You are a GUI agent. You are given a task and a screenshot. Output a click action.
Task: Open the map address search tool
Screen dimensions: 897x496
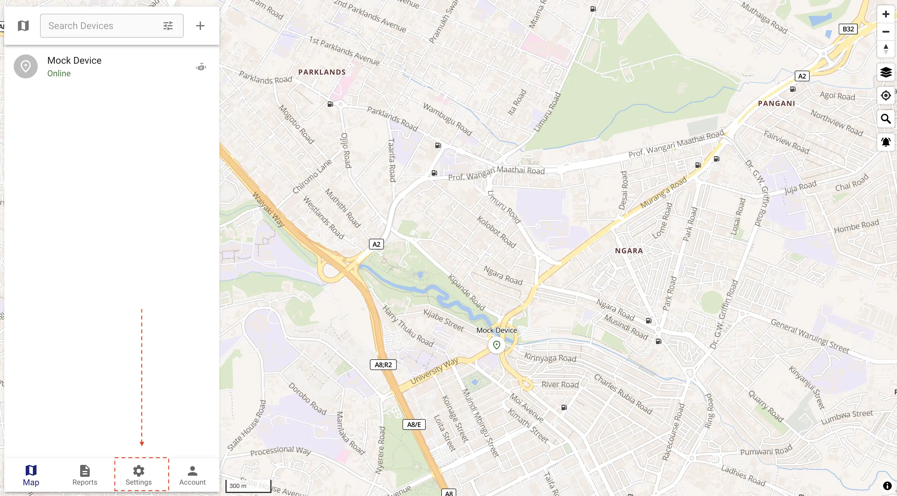[886, 119]
